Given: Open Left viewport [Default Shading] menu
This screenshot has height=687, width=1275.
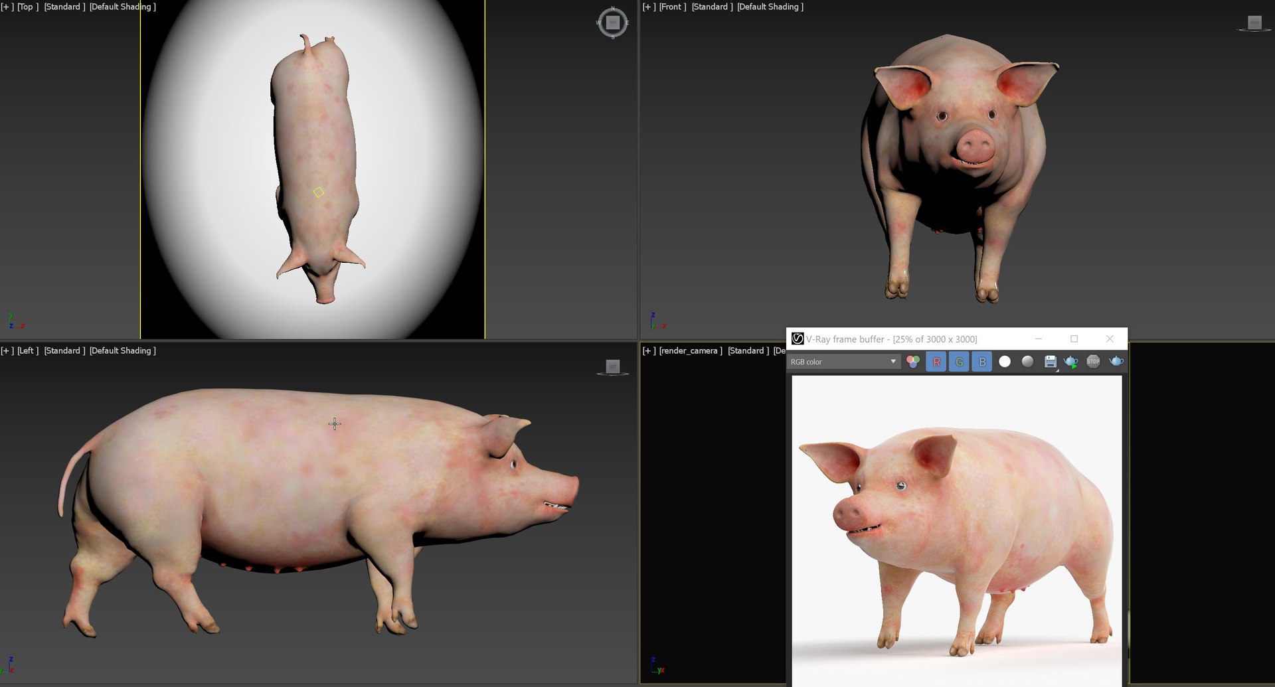Looking at the screenshot, I should (123, 350).
